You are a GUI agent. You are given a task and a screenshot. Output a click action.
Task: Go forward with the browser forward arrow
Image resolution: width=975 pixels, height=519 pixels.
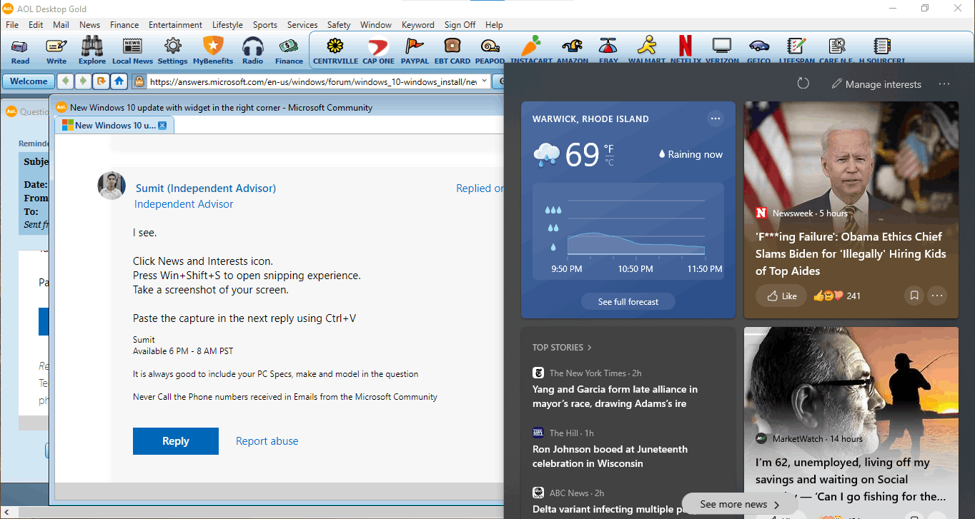[x=83, y=81]
